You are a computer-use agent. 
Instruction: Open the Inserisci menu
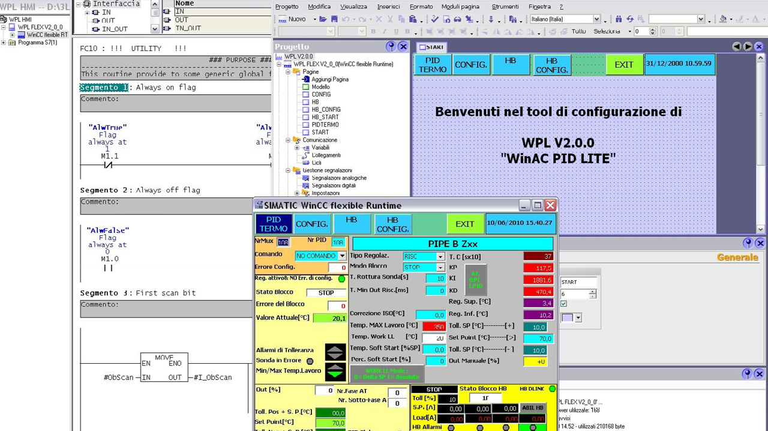[x=388, y=7]
